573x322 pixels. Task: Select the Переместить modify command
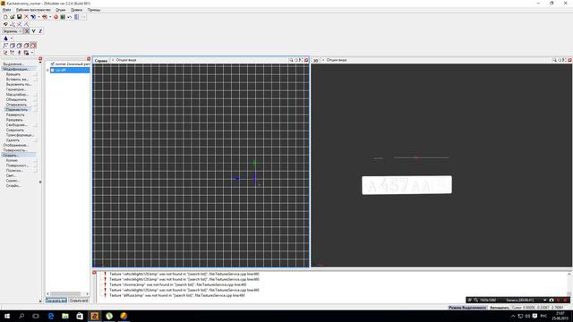[x=17, y=109]
